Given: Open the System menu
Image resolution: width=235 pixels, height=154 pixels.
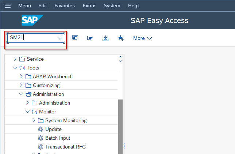Looking at the screenshot, I should 112,6.
